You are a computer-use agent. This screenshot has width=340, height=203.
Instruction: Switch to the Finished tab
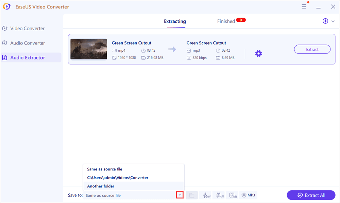(x=226, y=21)
